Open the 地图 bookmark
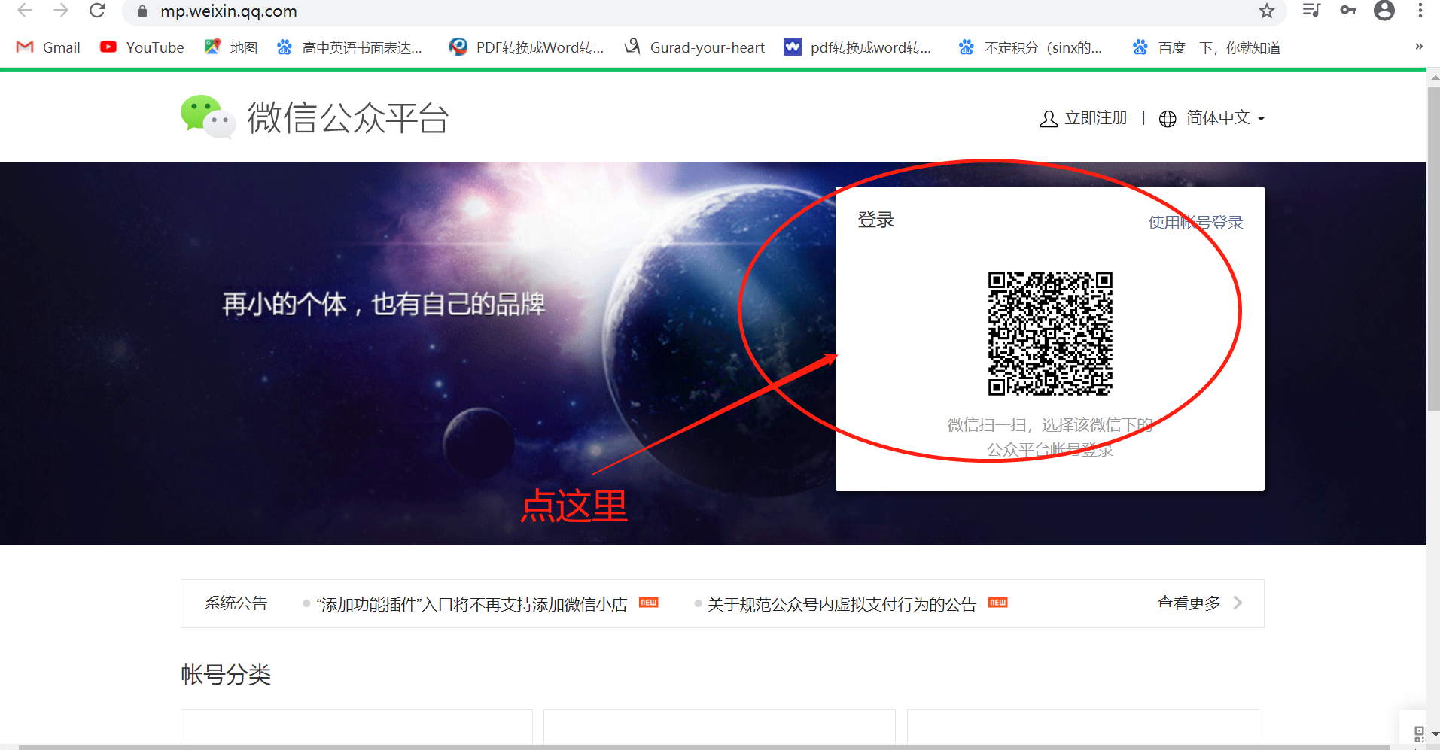Screen dimensions: 1440x750 (231, 47)
